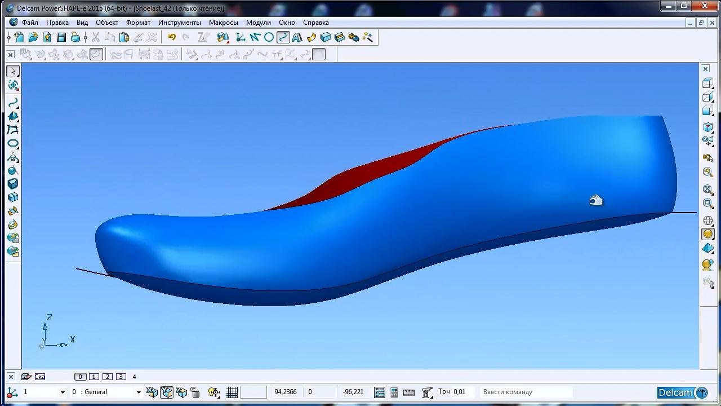Open the solid block tool

point(326,37)
